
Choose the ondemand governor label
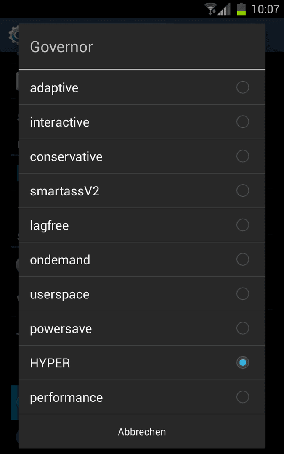click(x=60, y=260)
